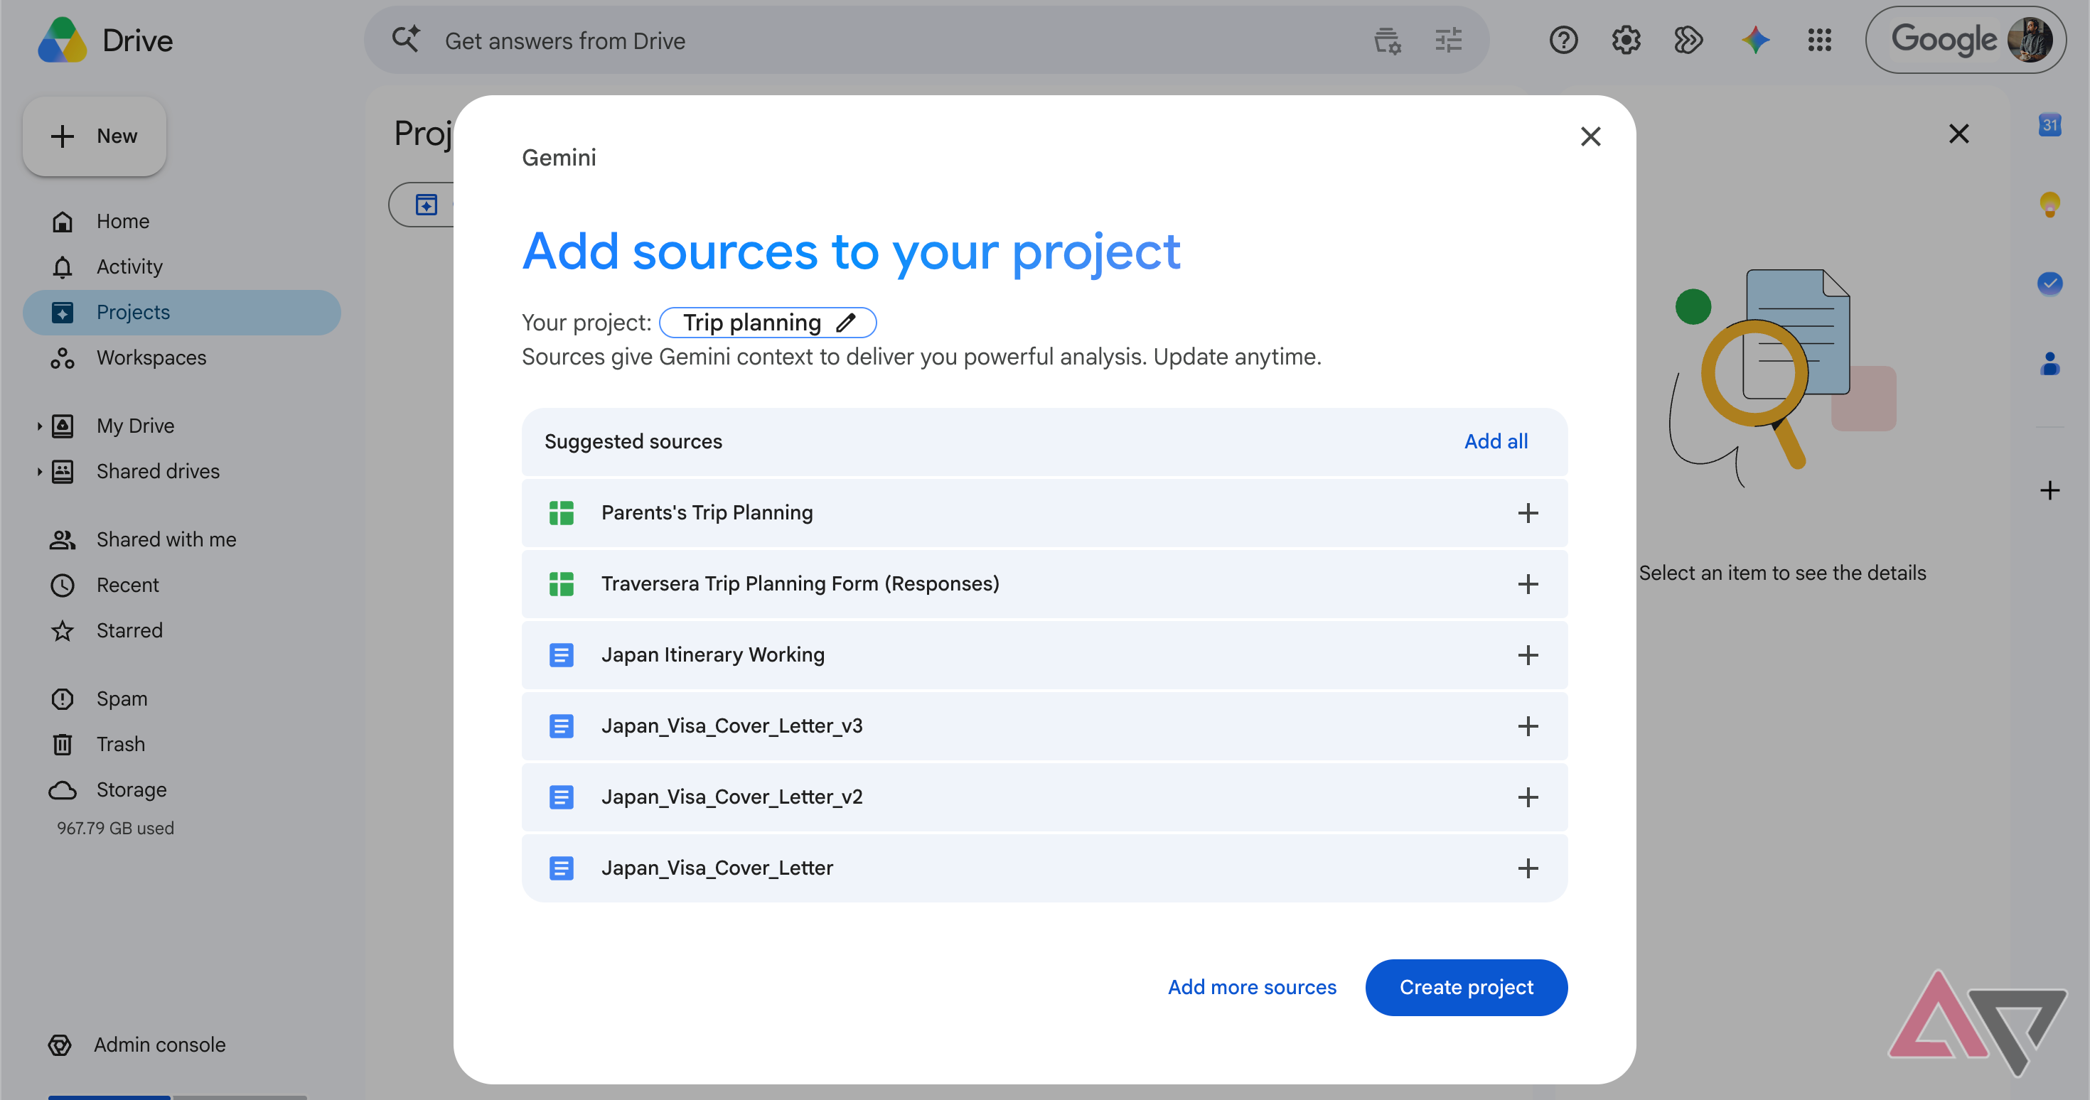Click Japan_Visa_Cover_Letter_v3 doc icon
The width and height of the screenshot is (2090, 1100).
click(561, 726)
